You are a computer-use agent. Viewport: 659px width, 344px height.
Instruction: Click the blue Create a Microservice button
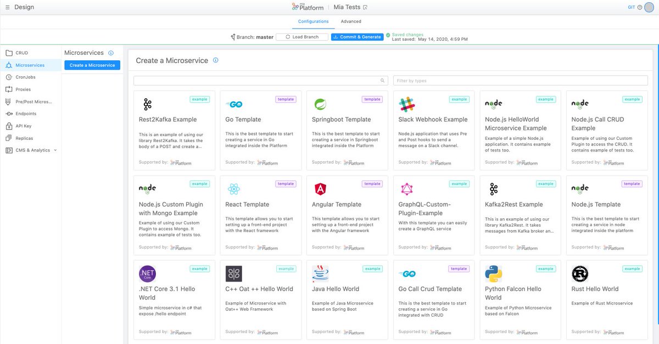[x=92, y=65]
